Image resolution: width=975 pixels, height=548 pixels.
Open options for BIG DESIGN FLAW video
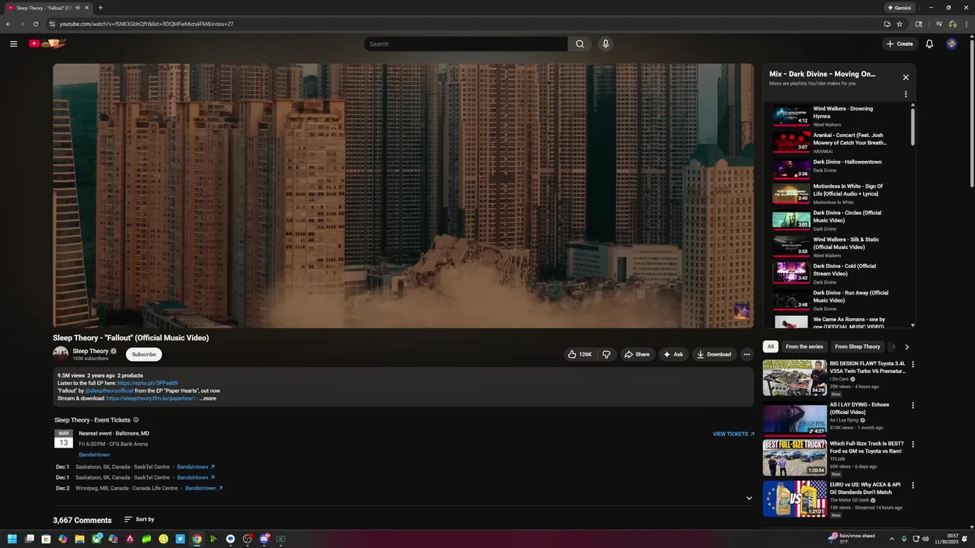tap(913, 365)
